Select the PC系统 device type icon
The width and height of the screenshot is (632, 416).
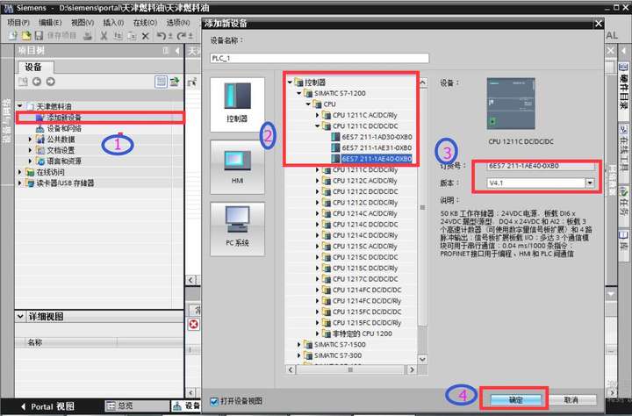(x=237, y=228)
